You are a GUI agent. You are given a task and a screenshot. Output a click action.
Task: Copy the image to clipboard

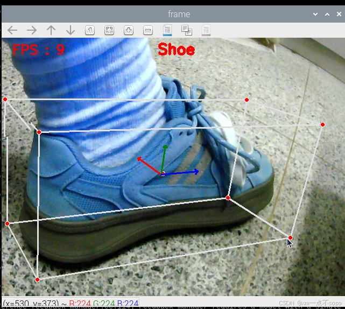point(187,30)
